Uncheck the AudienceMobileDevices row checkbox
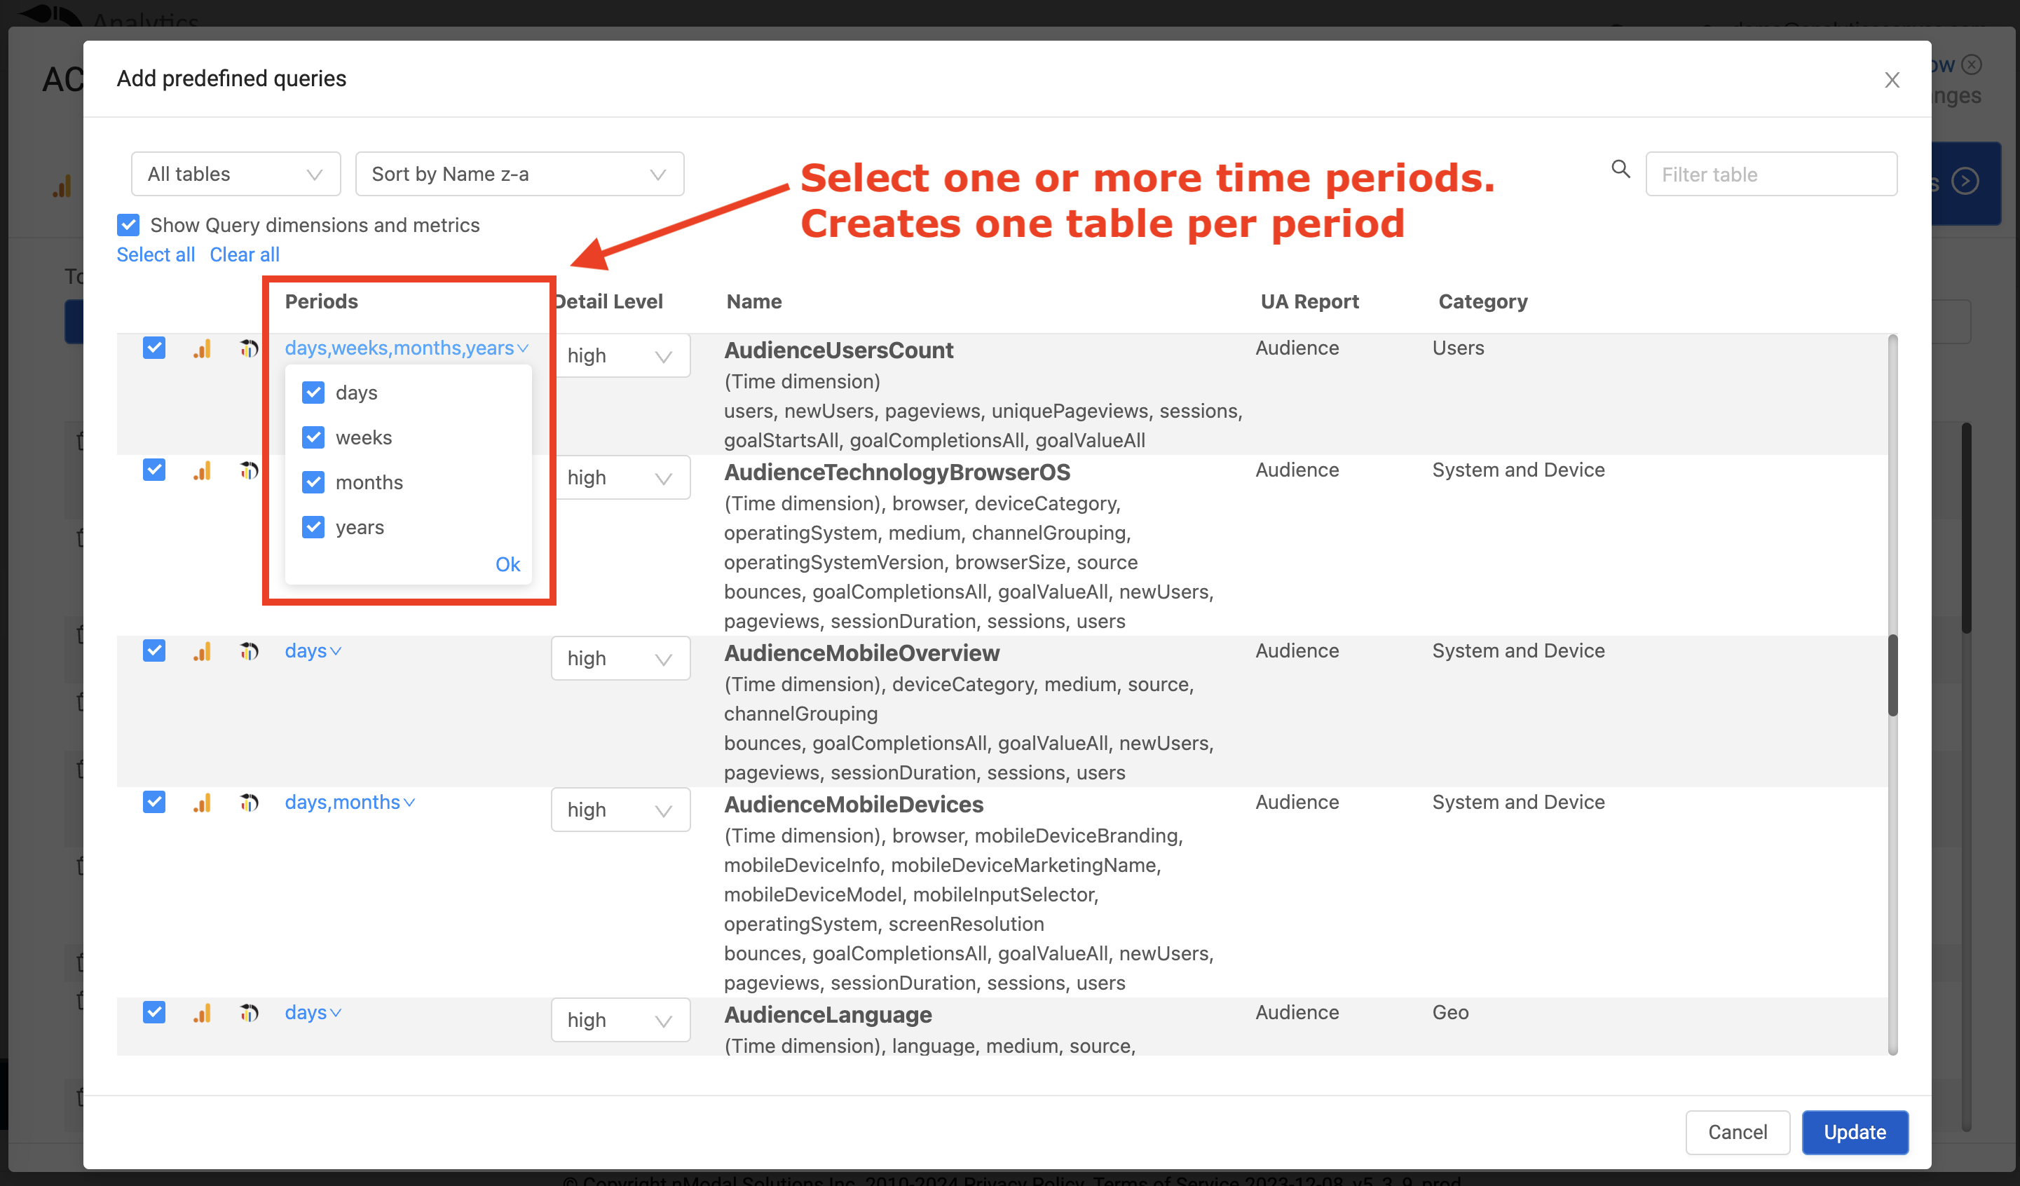 tap(154, 801)
